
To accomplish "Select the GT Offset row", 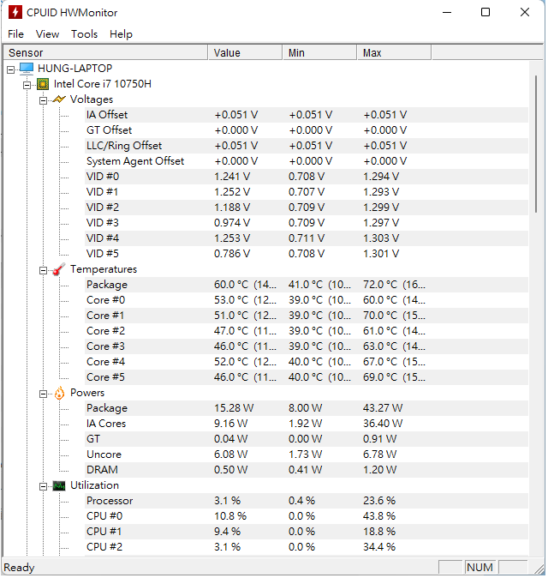I will (x=307, y=130).
